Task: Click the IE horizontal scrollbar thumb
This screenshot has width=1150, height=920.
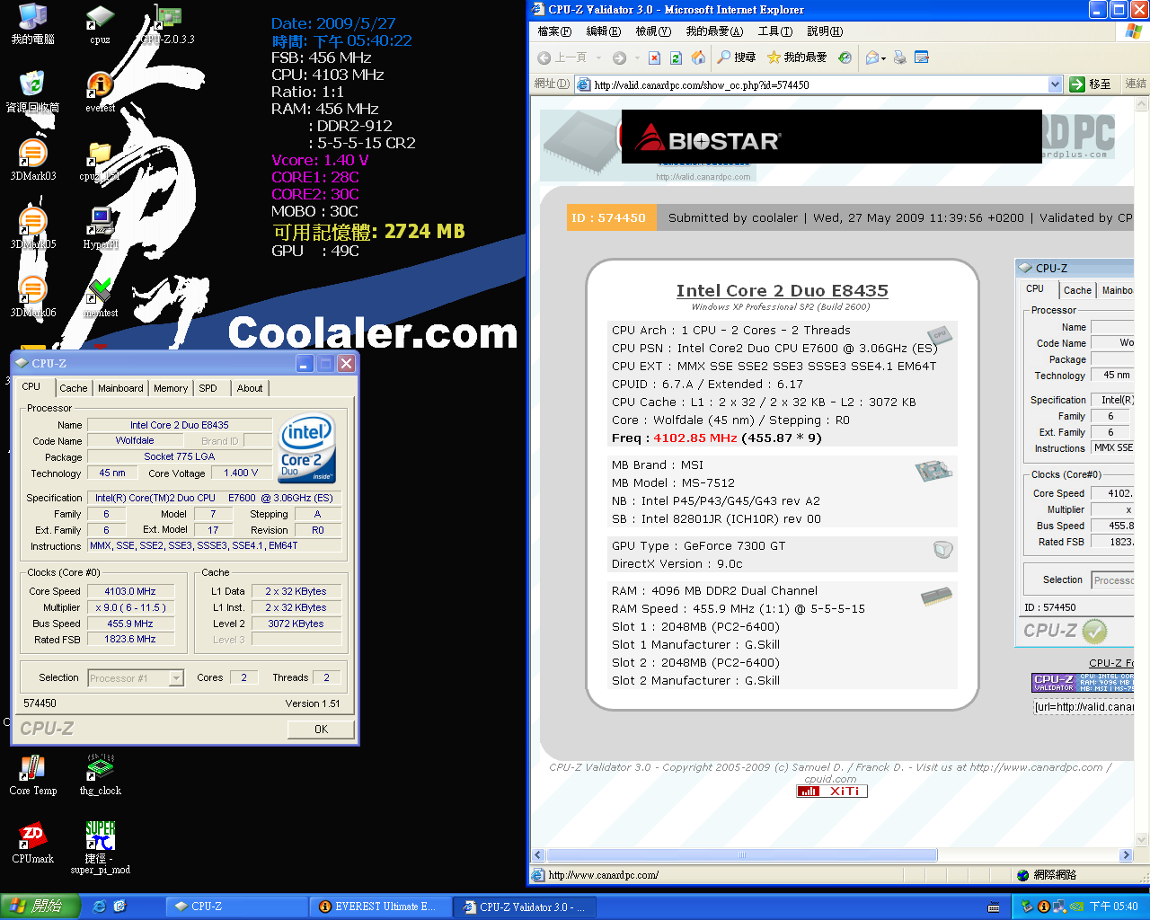Action: point(742,855)
